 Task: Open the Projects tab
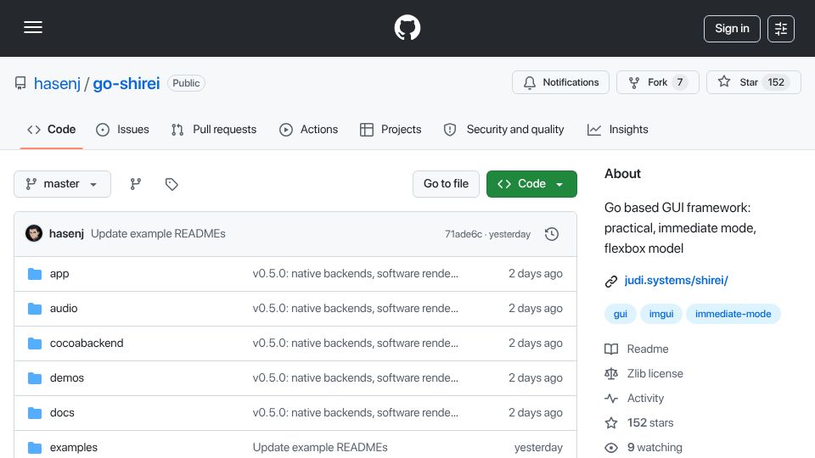391,129
